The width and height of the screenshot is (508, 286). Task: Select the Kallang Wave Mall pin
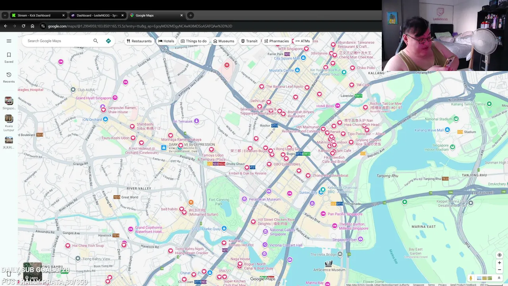point(447,130)
